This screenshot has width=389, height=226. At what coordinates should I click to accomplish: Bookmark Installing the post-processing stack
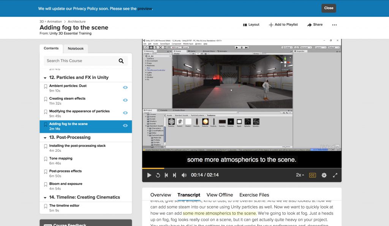pyautogui.click(x=46, y=146)
